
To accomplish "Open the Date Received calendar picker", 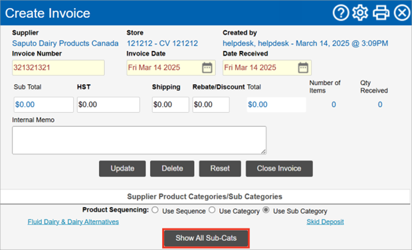I will click(x=303, y=68).
